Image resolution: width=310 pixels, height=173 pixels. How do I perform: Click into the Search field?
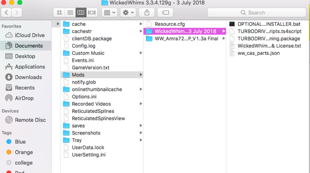point(257,13)
